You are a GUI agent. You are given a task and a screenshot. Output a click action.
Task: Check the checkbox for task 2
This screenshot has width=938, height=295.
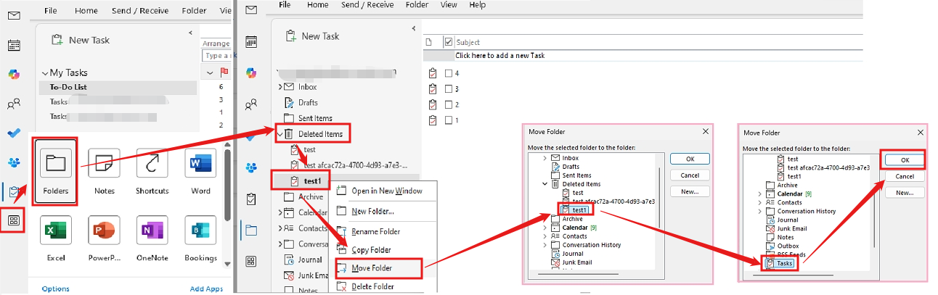tap(449, 104)
